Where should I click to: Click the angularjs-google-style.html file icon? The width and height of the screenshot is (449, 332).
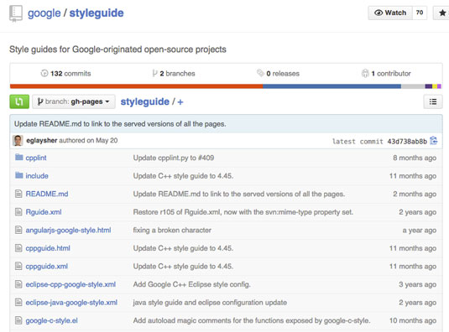coord(18,230)
